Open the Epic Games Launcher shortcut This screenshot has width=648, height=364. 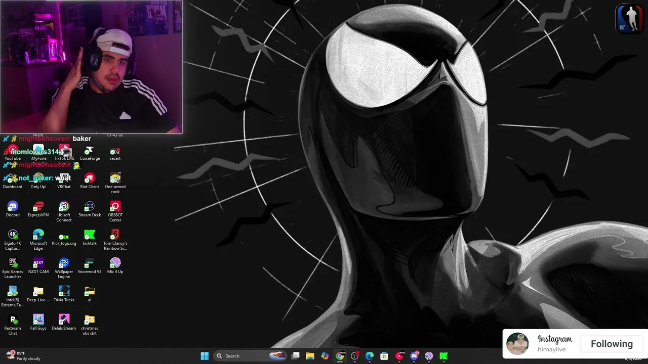coord(13,268)
